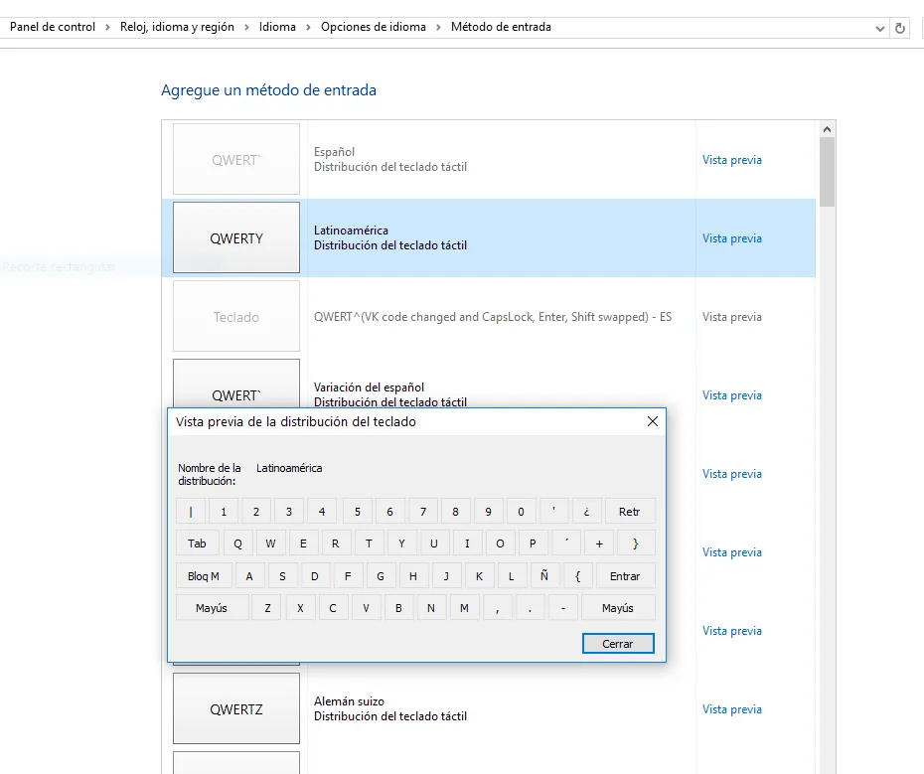This screenshot has height=774, width=924.
Task: Select the Español touch keyboard layout row
Action: click(x=489, y=159)
